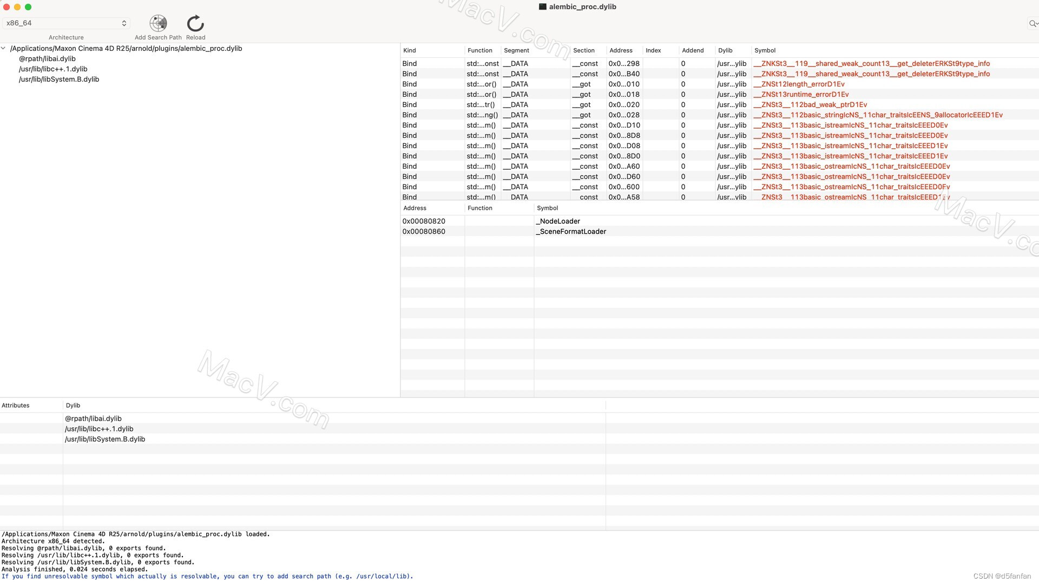This screenshot has width=1039, height=584.
Task: Click the Reload icon to reanalyze
Action: click(x=195, y=23)
